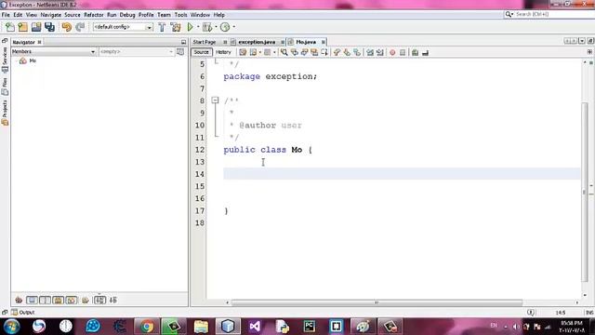Open Project using the toolbar icon
This screenshot has height=335, width=595.
(x=36, y=27)
